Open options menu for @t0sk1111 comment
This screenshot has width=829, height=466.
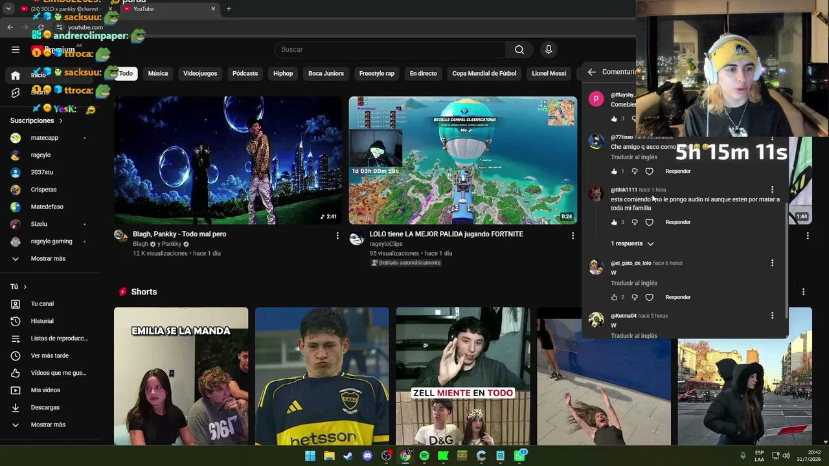pos(772,190)
